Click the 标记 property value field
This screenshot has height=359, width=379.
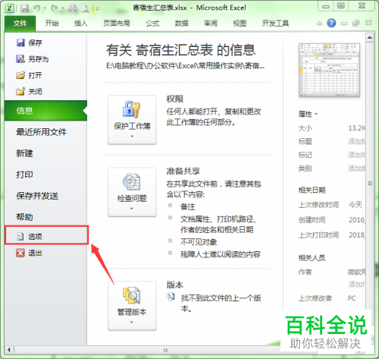(x=357, y=155)
